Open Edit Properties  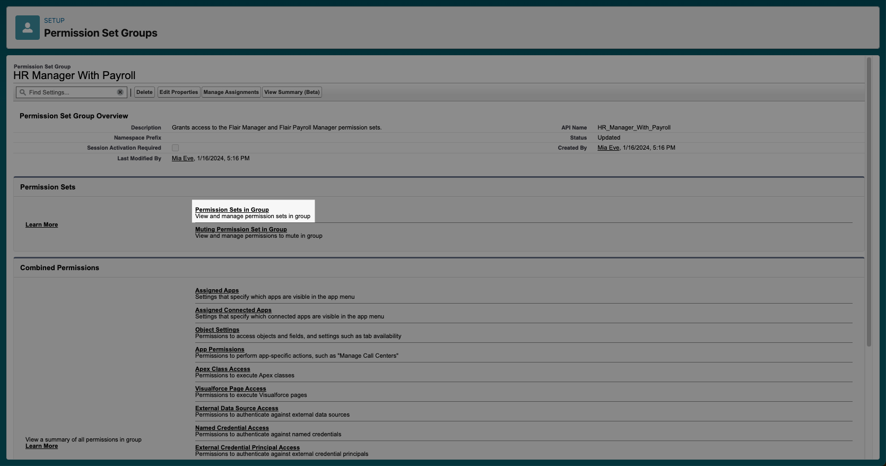tap(179, 92)
